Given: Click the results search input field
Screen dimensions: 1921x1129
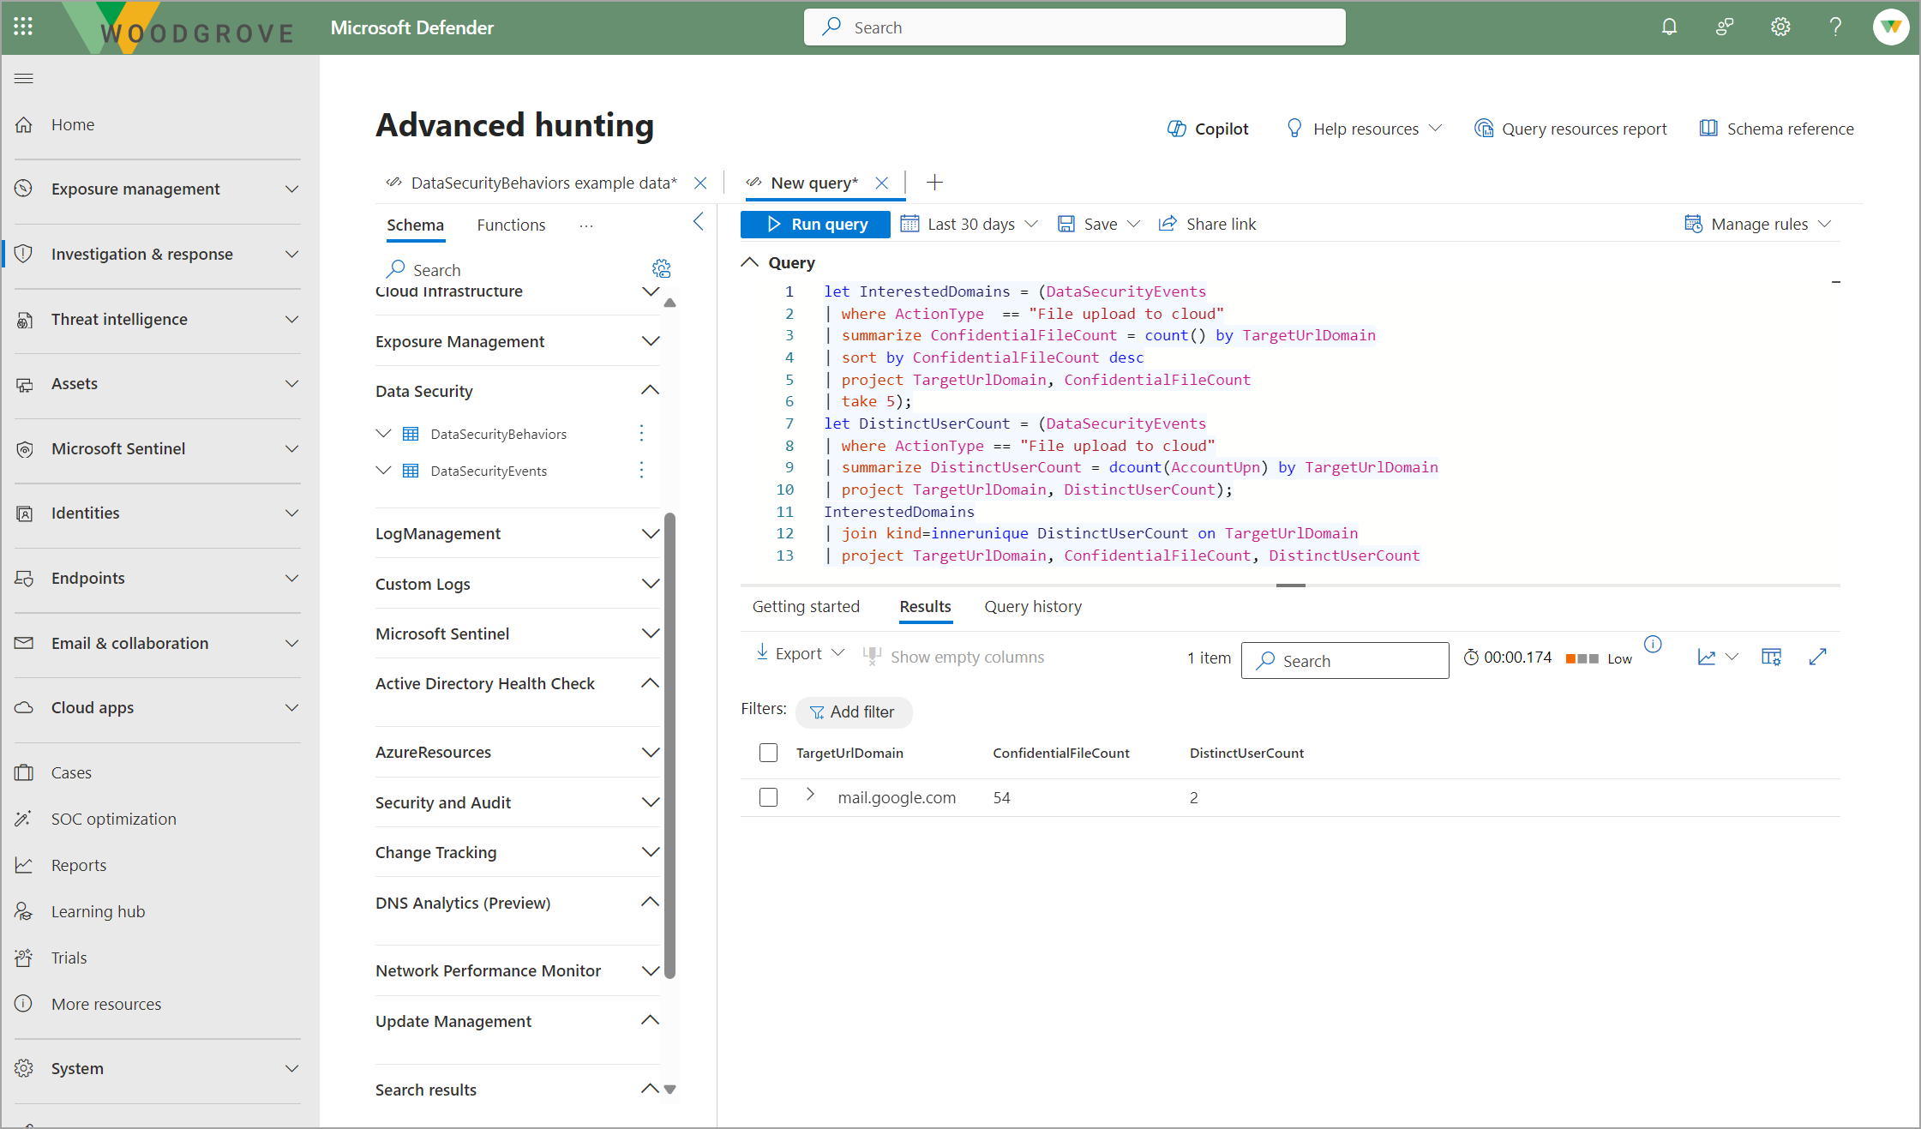Looking at the screenshot, I should 1344,660.
